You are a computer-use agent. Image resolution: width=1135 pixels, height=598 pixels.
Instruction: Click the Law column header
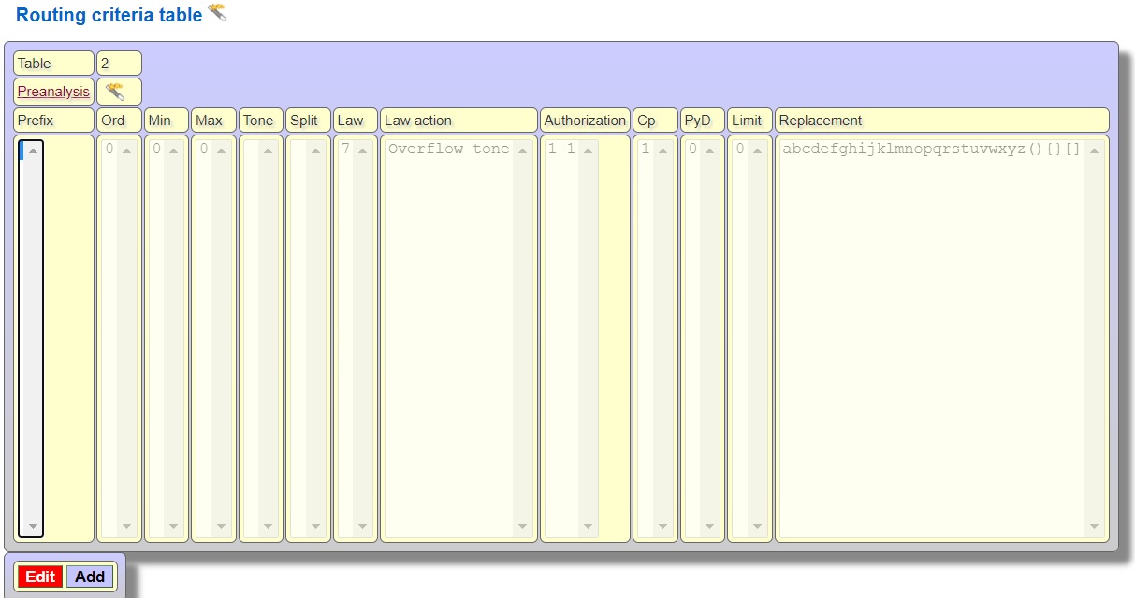[355, 121]
